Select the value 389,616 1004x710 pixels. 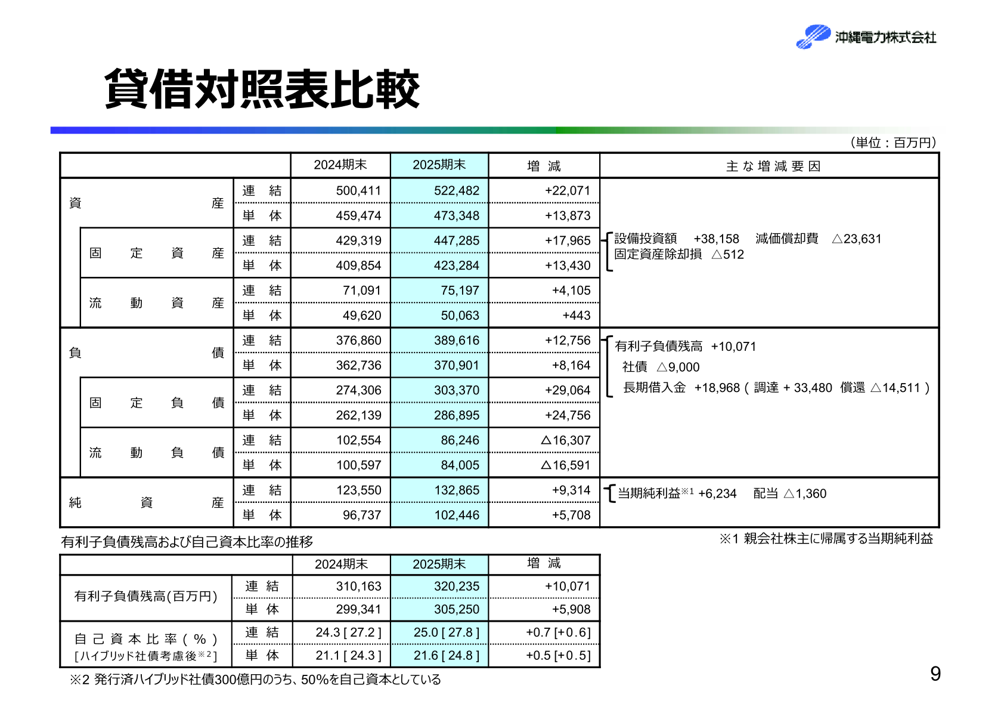point(457,340)
